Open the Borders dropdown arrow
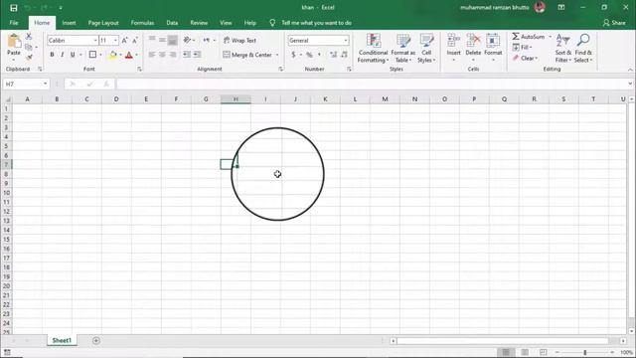This screenshot has height=358, width=636. (100, 55)
